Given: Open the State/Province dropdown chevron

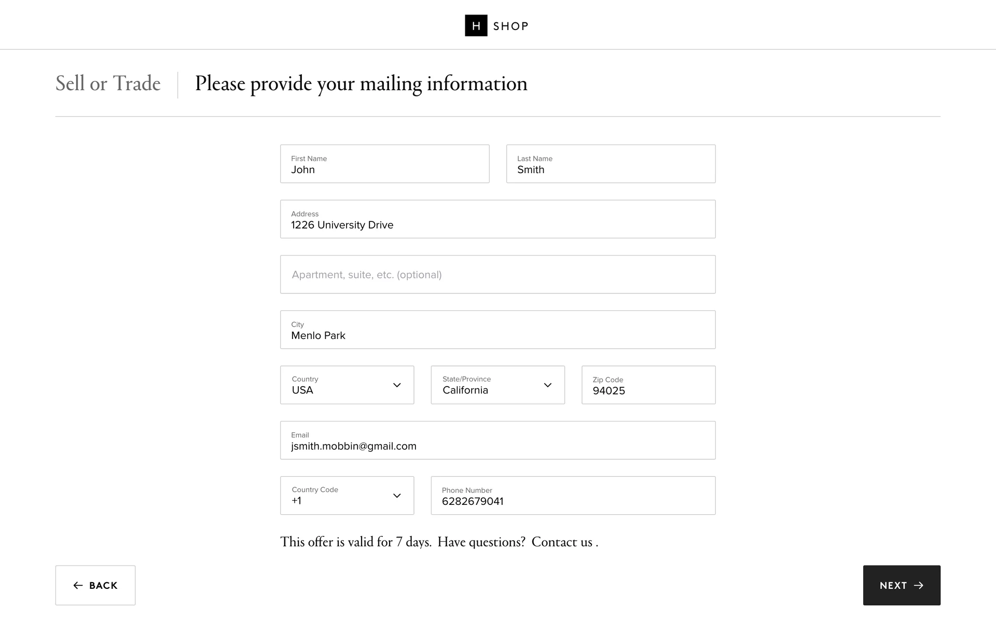Looking at the screenshot, I should tap(547, 385).
